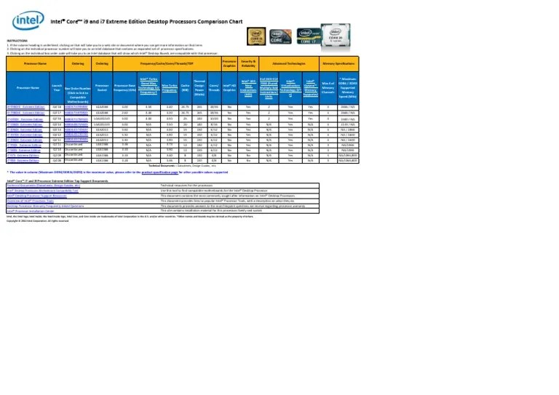This screenshot has height=395, width=559.
Task: Open the i7-4960X Extreme Edition link
Action: coord(25,129)
